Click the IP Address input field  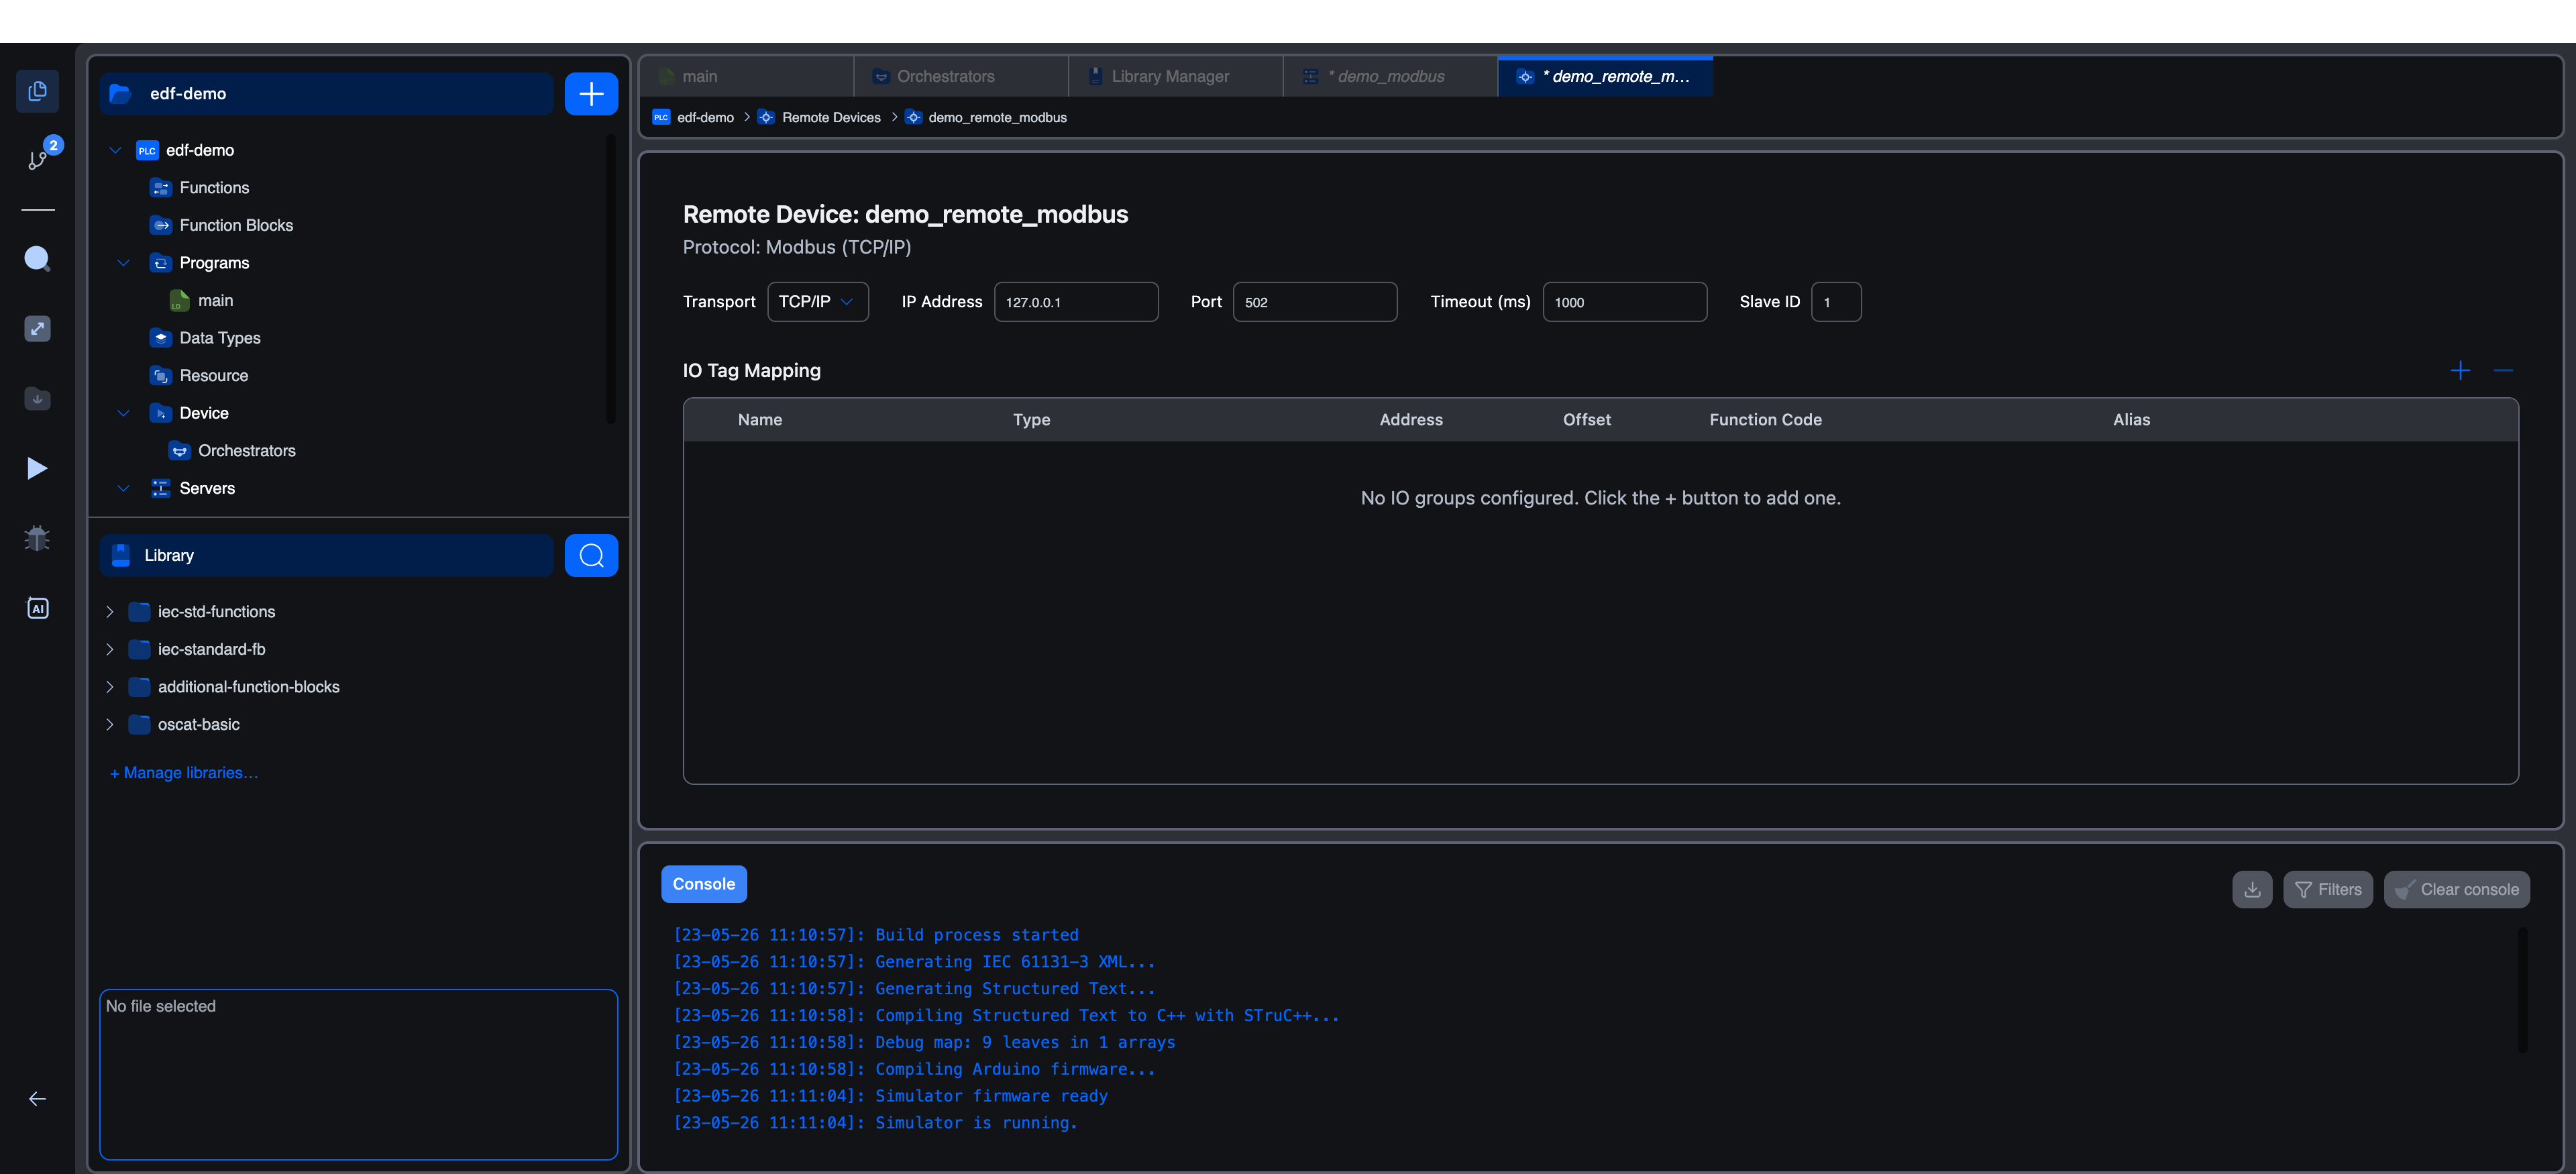[x=1076, y=302]
